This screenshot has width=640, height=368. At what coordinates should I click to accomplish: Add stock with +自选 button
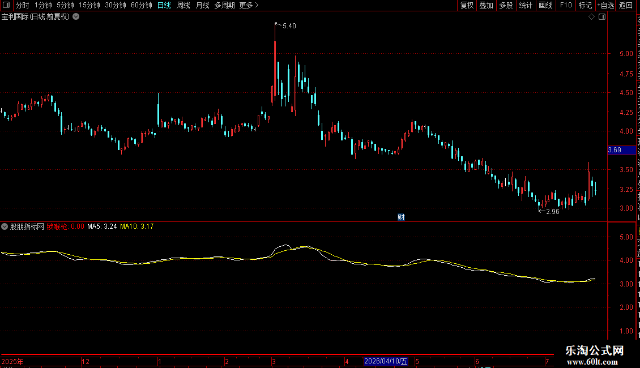[x=605, y=5]
